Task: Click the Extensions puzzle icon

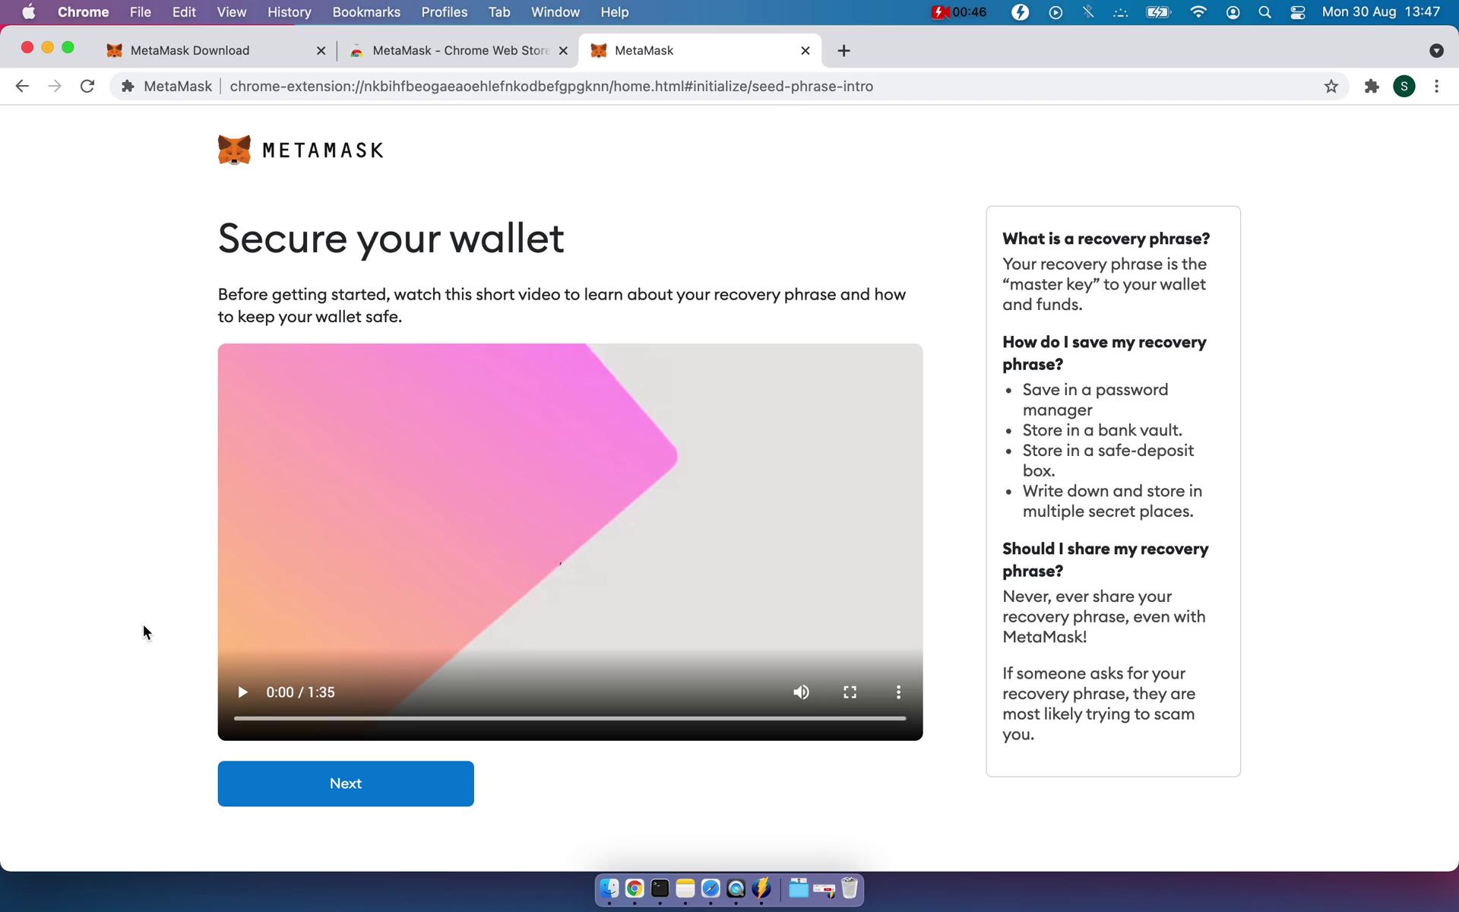Action: [1372, 86]
